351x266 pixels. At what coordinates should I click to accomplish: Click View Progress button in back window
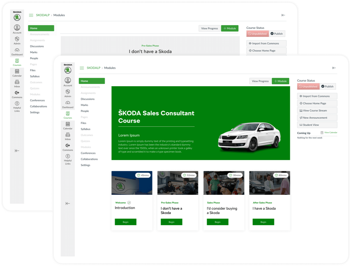(x=209, y=28)
